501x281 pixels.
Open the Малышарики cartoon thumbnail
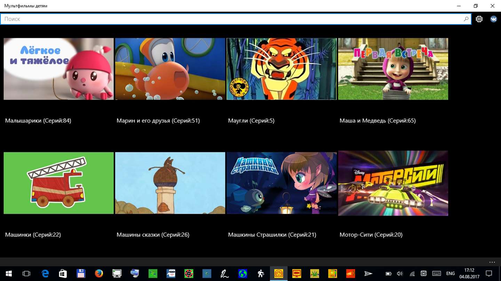pos(58,69)
